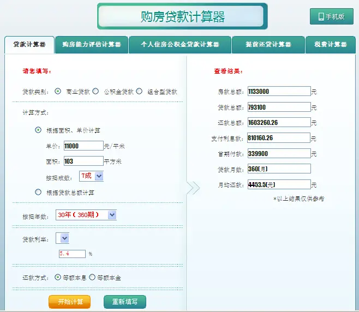Image resolution: width=359 pixels, height=312 pixels.
Task: Open the 购房能力评估计算器 tab
Action: 92,44
